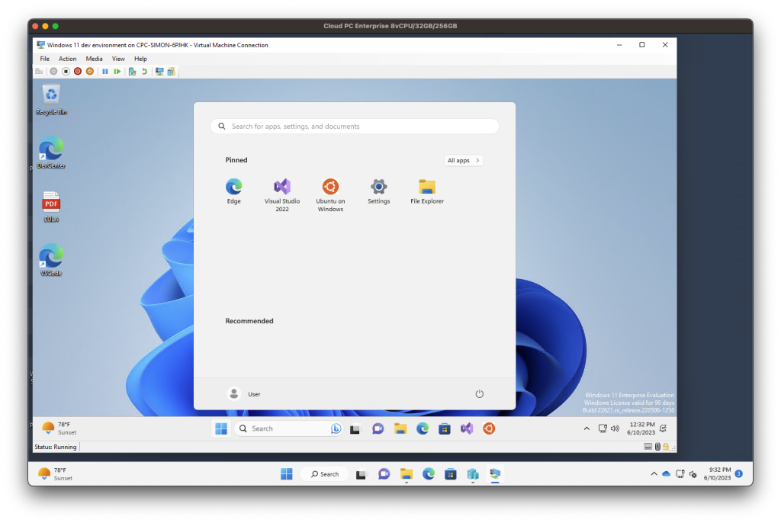Screen dimensions: 781x523
Task: Click the User account button
Action: pyautogui.click(x=244, y=394)
